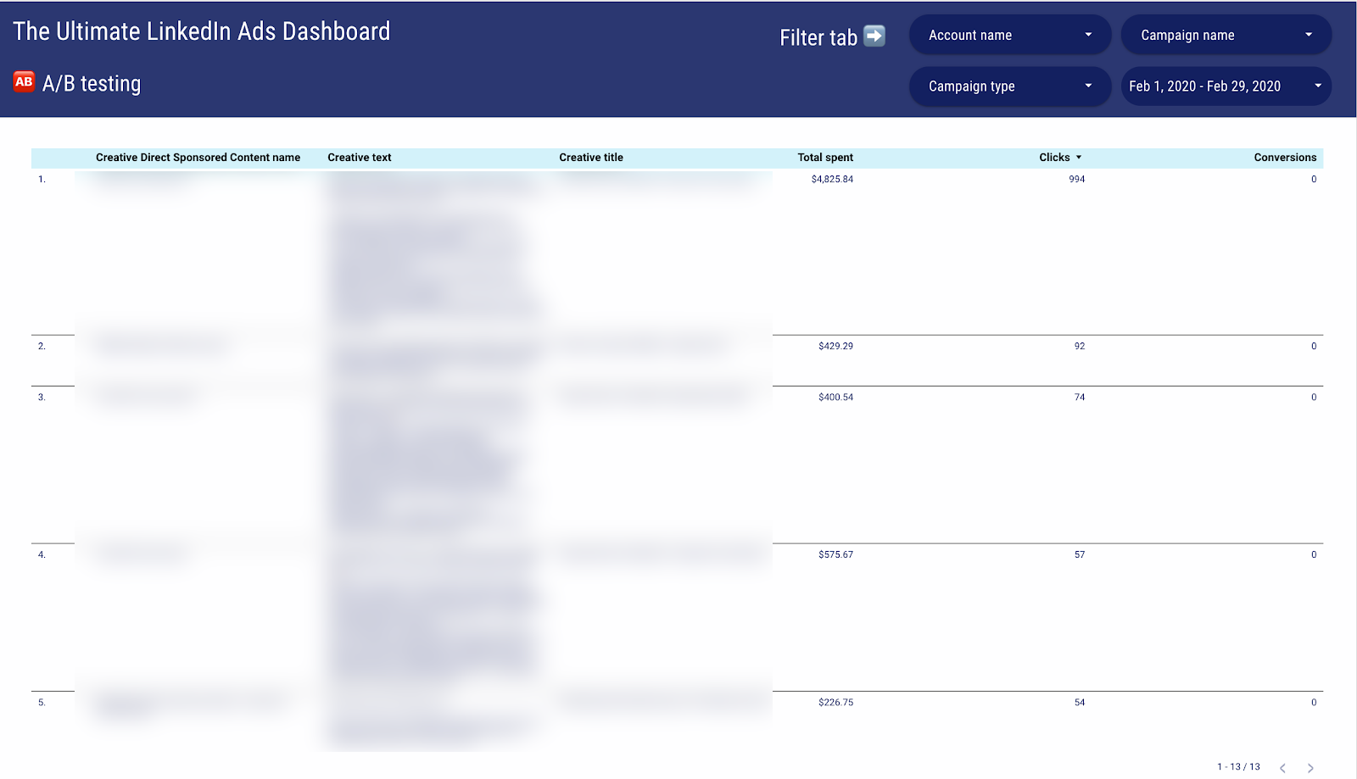This screenshot has width=1357, height=779.
Task: Open the Feb 2020 date range picker
Action: coord(1226,86)
